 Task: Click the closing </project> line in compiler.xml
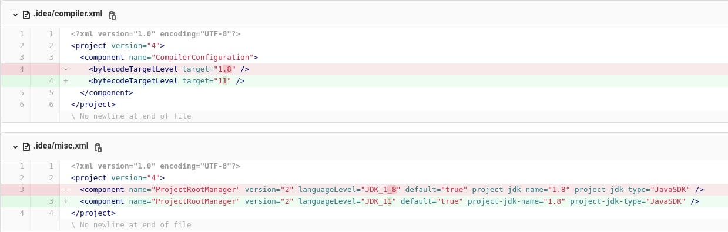tap(394, 105)
